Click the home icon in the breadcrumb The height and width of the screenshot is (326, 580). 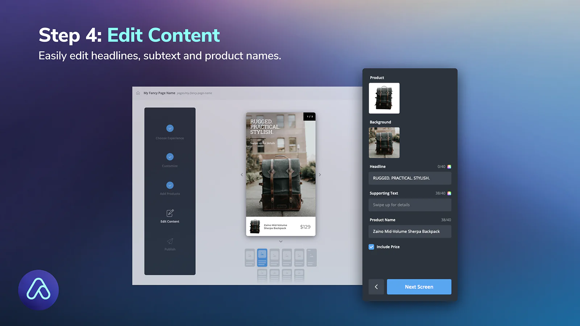[138, 93]
